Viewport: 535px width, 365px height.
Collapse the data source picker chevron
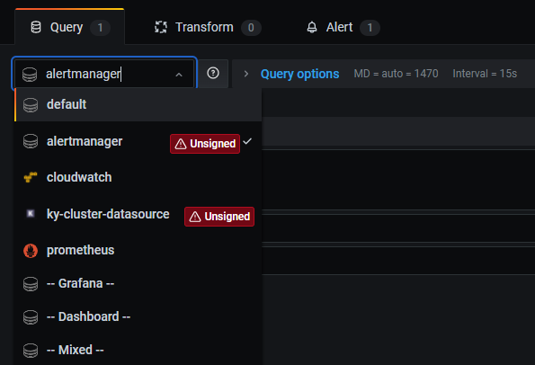[x=179, y=75]
